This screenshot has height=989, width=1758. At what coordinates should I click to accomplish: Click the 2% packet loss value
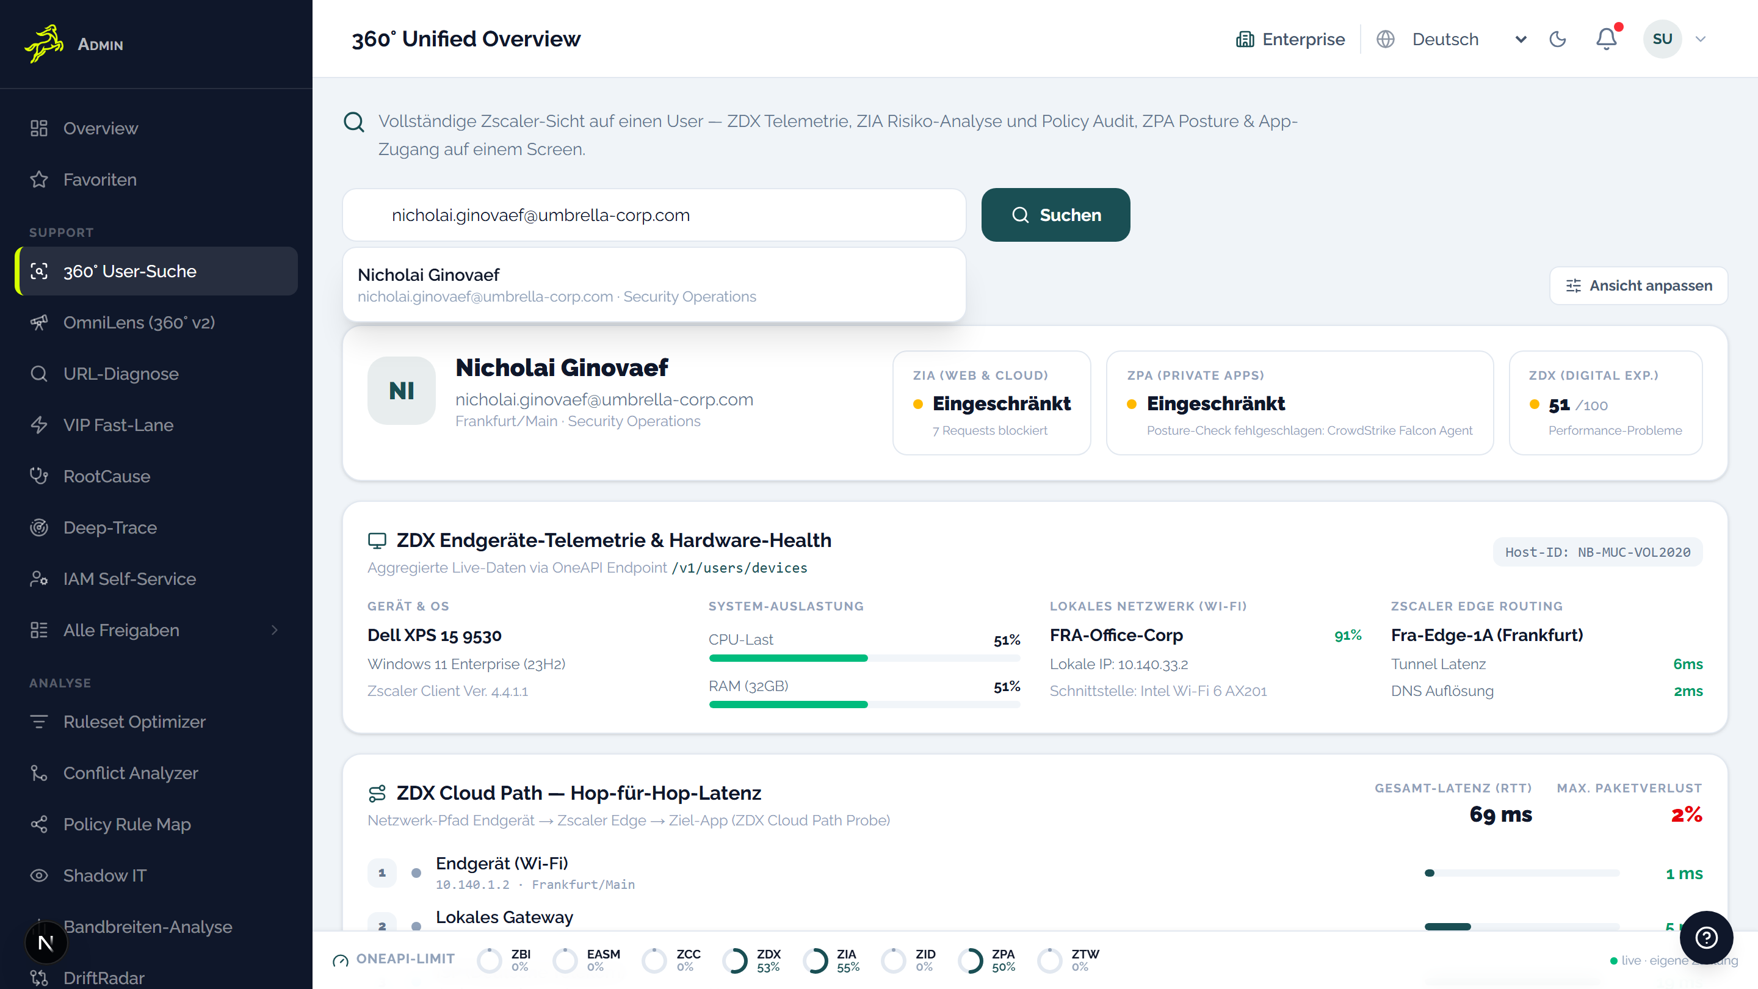click(x=1687, y=814)
